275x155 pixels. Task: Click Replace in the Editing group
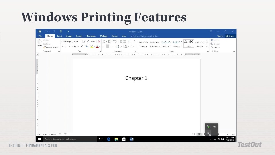click(x=215, y=44)
